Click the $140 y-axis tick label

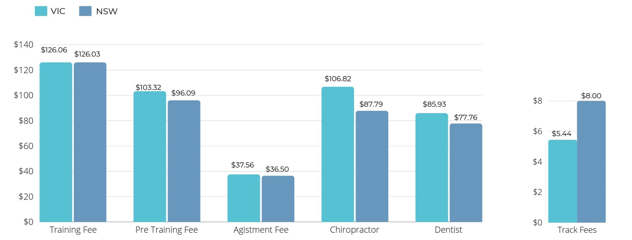pyautogui.click(x=23, y=45)
